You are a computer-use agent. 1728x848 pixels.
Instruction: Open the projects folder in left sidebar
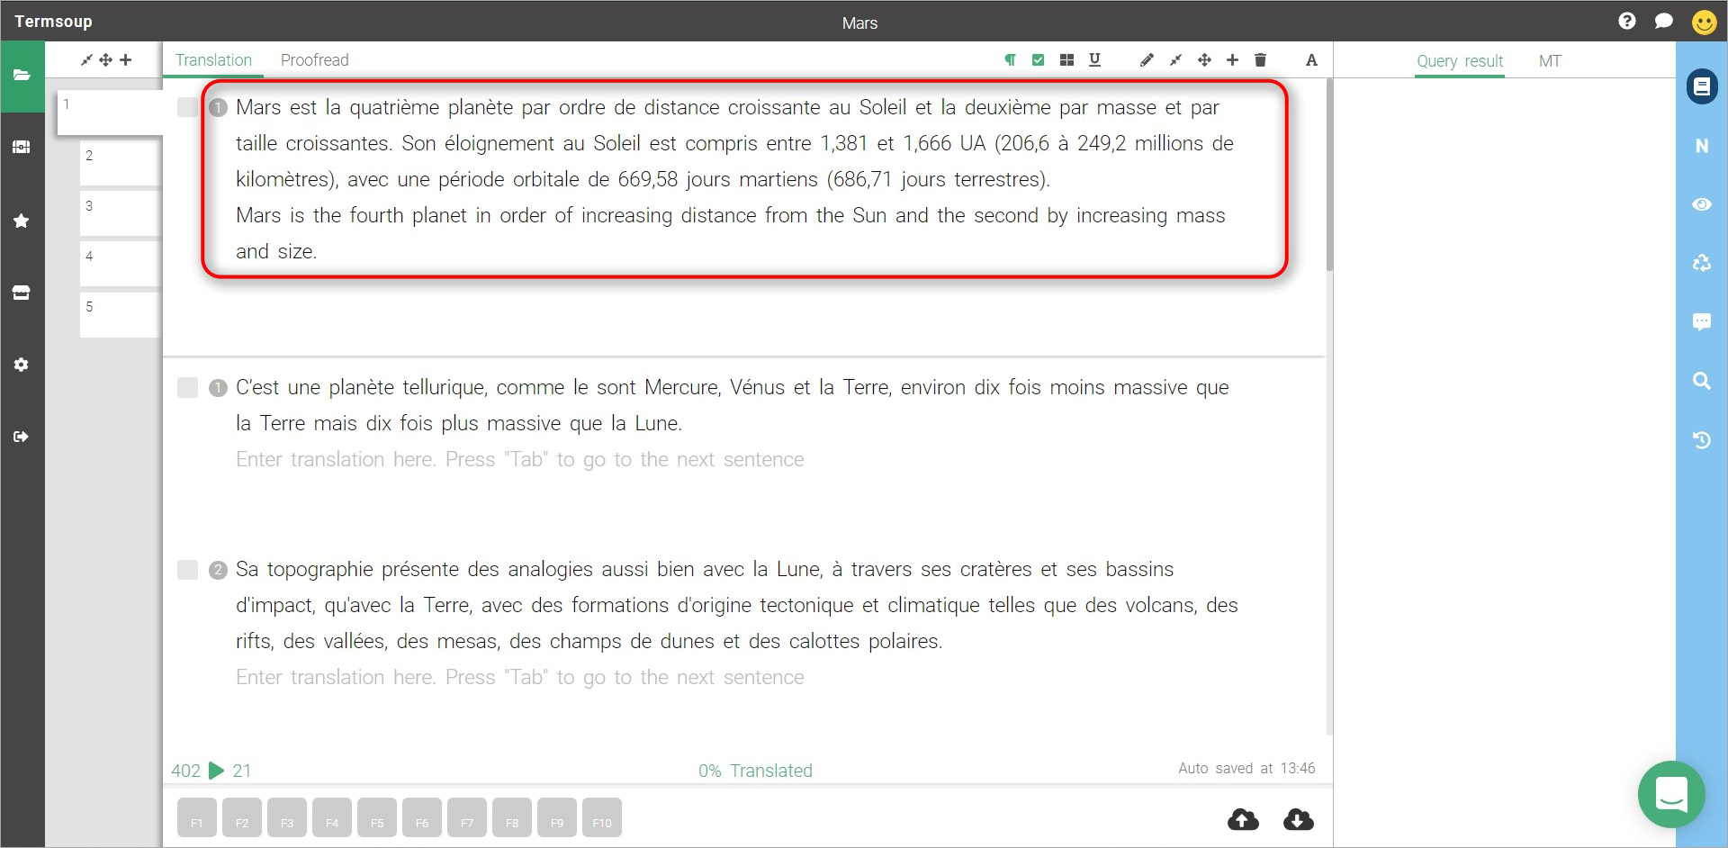point(22,76)
